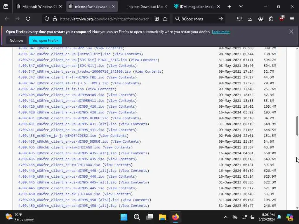Download 4.00.435 pc98fre ja-jp iso
The height and width of the screenshot is (224, 299).
tap(57, 136)
